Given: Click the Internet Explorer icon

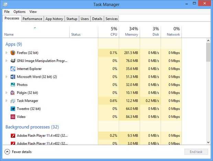Looking at the screenshot, I should coord(13,69).
